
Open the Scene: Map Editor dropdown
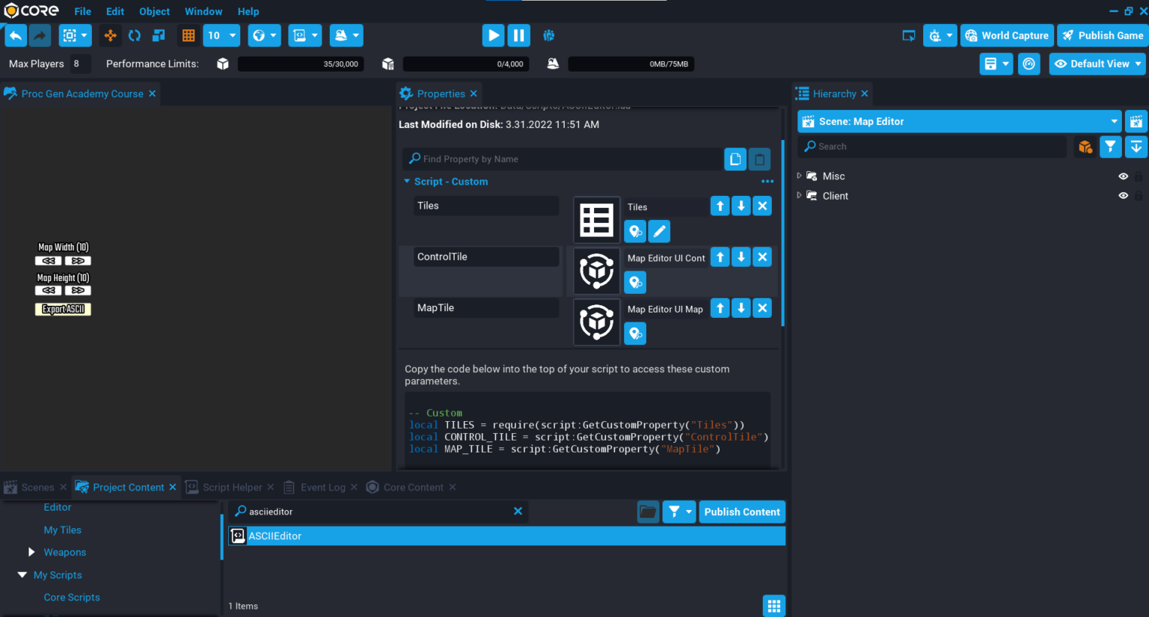[x=959, y=121]
